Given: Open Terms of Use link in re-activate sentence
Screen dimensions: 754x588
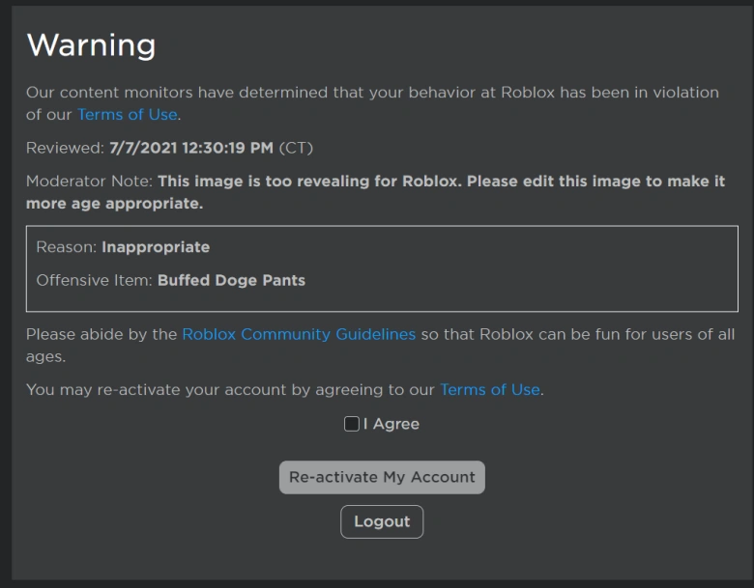Looking at the screenshot, I should (x=489, y=390).
